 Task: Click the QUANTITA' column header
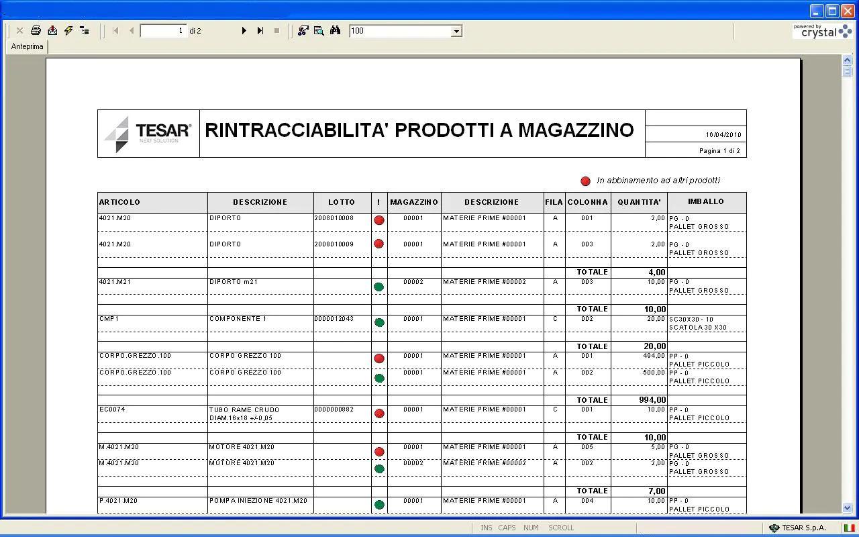(639, 202)
